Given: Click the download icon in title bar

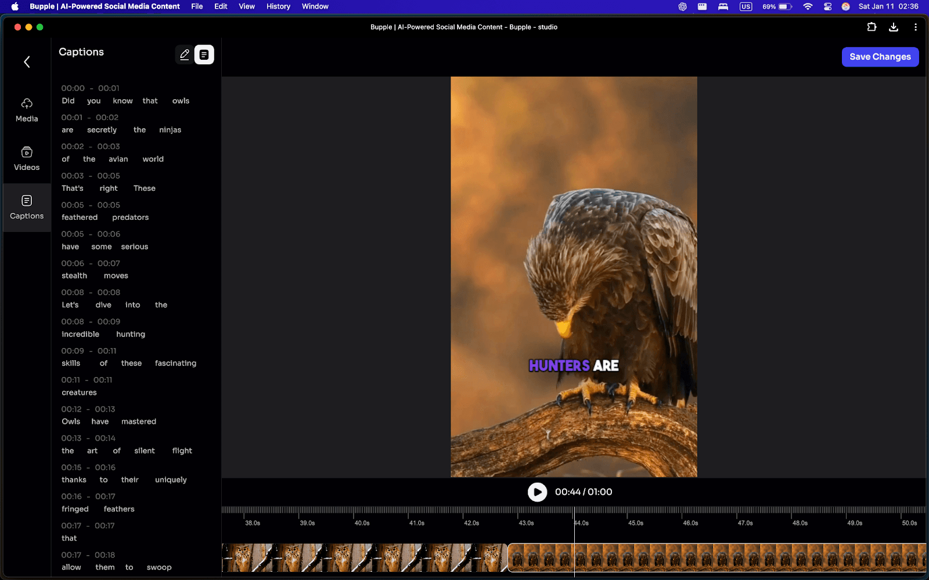Looking at the screenshot, I should click(x=894, y=27).
